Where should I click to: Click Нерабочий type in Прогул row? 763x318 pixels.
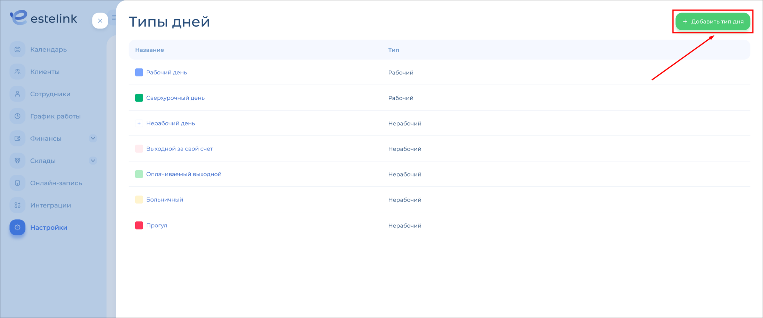click(405, 225)
